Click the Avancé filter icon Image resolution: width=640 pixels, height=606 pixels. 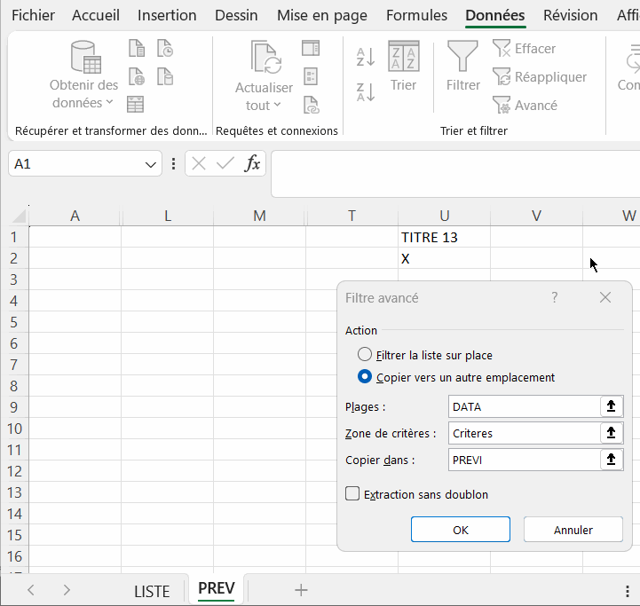tap(502, 106)
